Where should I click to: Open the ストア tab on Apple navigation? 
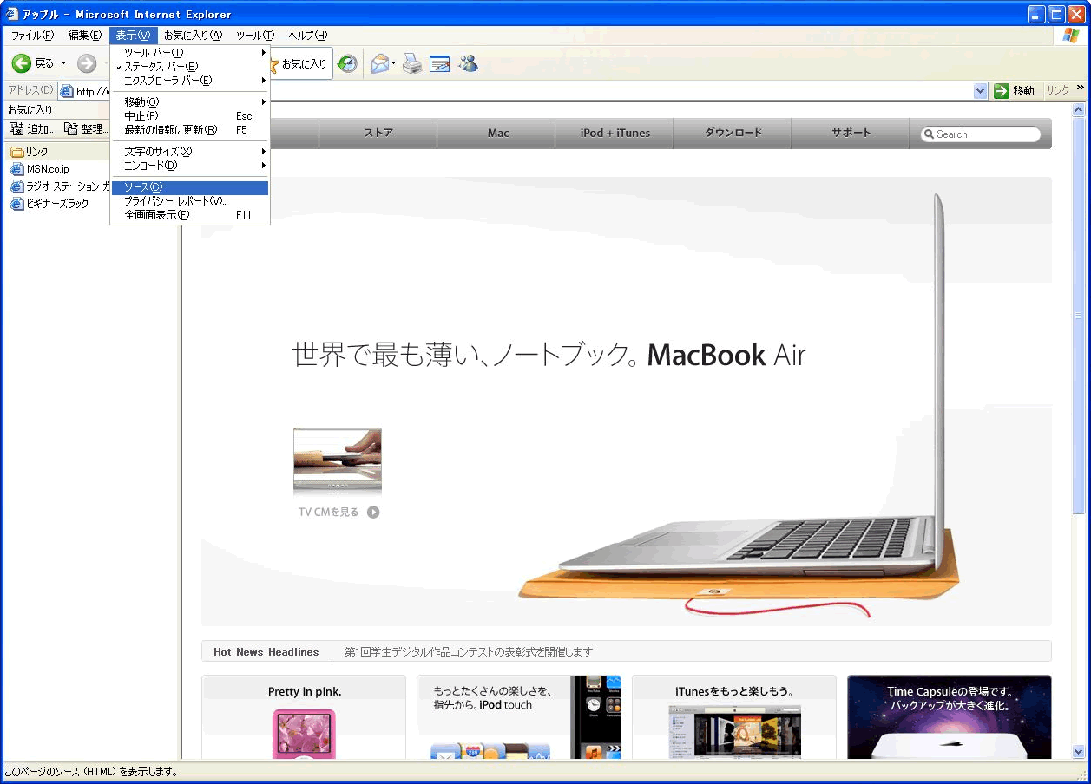click(x=378, y=134)
